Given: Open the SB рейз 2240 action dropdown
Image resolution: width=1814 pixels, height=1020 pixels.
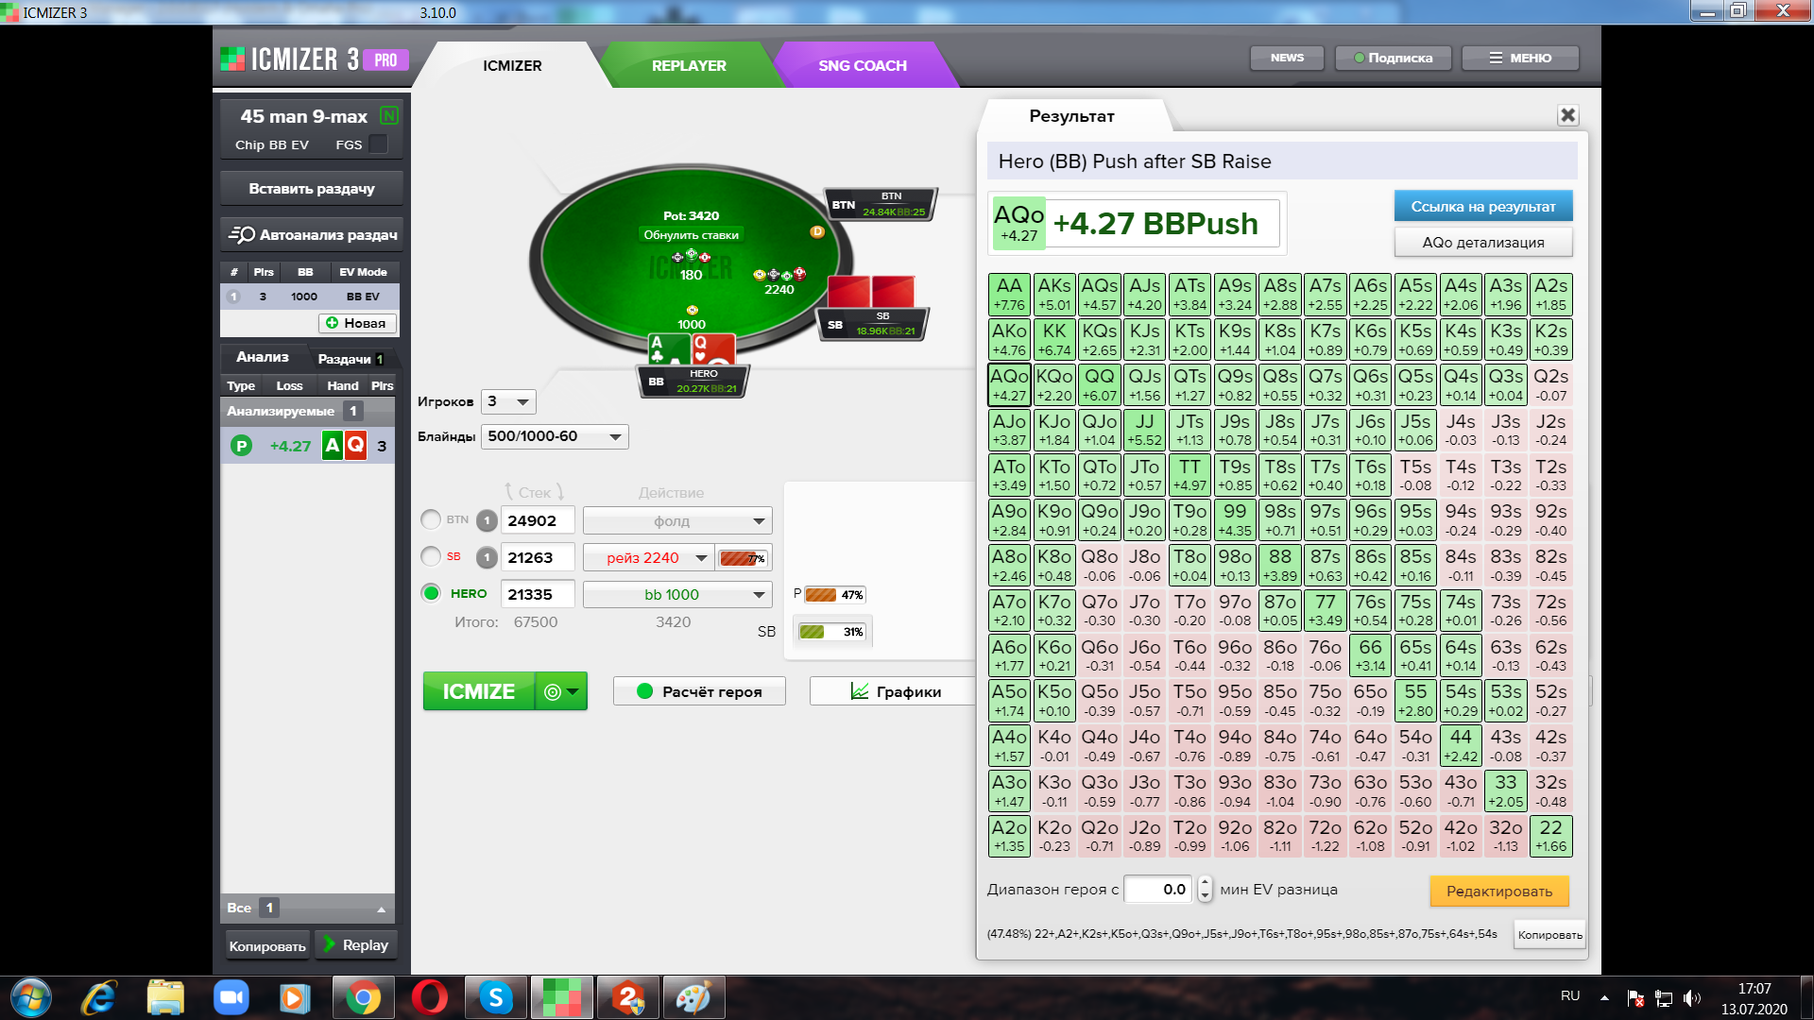Looking at the screenshot, I should [648, 557].
